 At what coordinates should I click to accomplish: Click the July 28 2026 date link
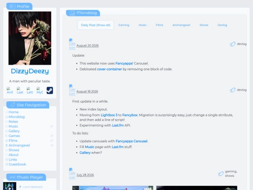click(85, 175)
